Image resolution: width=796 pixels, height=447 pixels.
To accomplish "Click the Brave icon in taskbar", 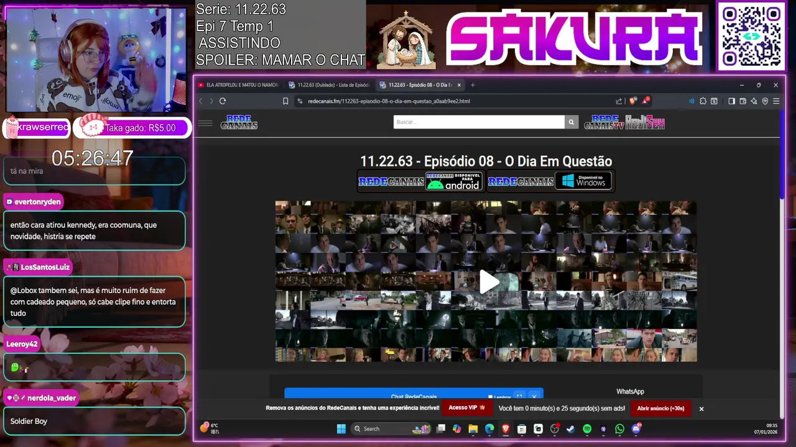I will click(506, 428).
